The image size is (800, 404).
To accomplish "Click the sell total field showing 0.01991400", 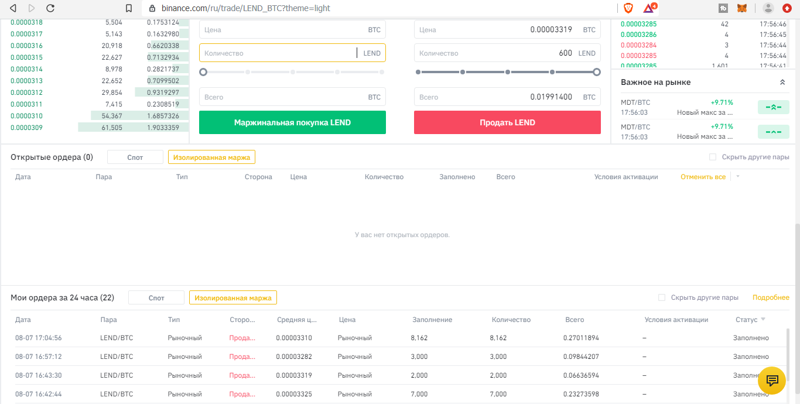I will [507, 97].
